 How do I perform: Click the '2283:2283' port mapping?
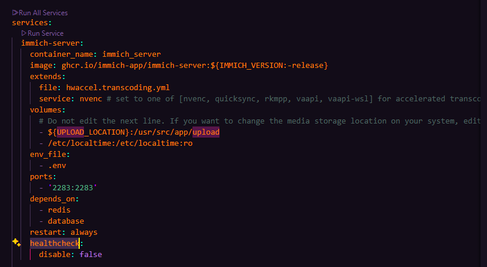[x=73, y=188]
